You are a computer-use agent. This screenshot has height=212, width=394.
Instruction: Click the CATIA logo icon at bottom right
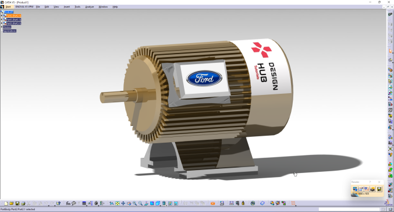388,203
